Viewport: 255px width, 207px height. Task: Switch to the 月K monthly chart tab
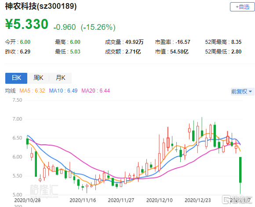(60, 78)
